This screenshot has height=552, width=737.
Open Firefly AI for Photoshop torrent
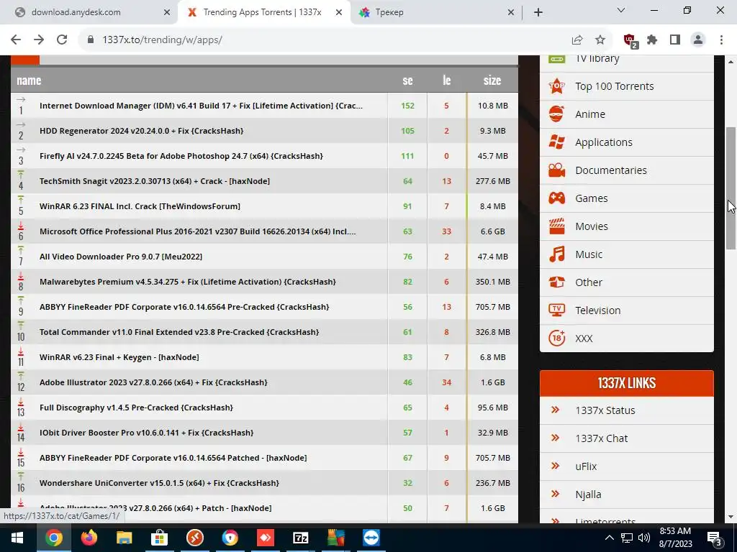point(181,156)
